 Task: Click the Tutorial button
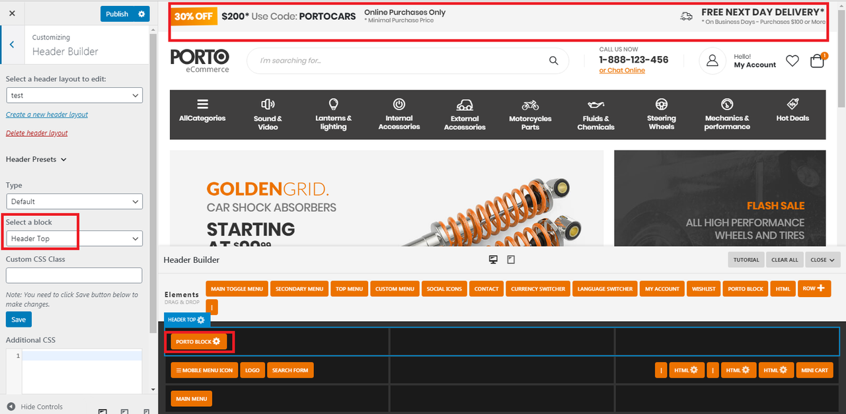(x=746, y=259)
